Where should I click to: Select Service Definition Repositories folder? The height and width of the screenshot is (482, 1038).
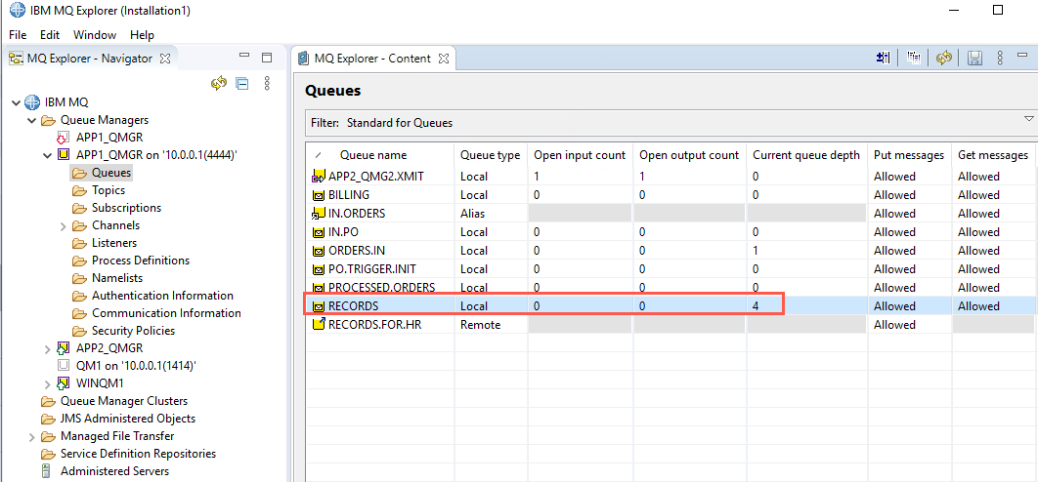[x=138, y=454]
